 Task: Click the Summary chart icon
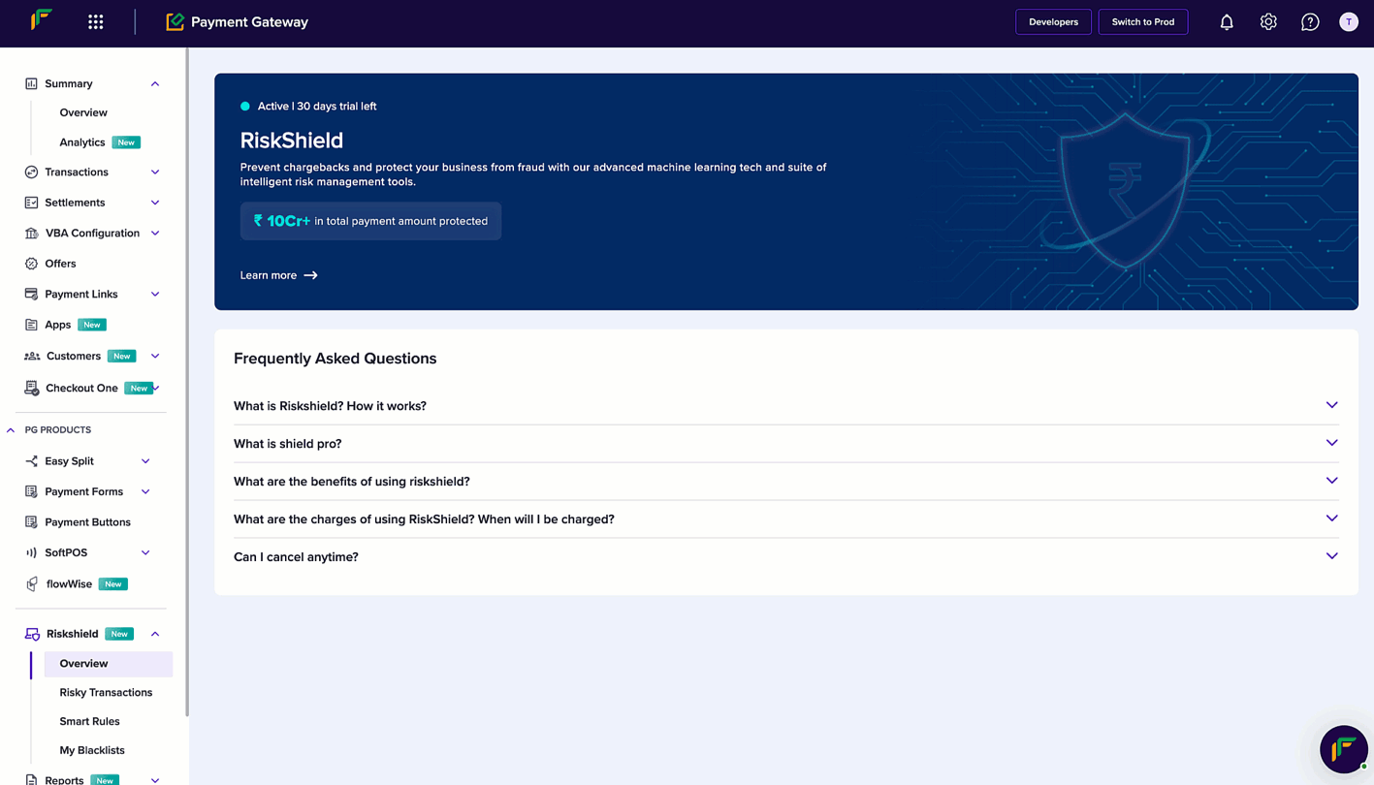pyautogui.click(x=31, y=83)
